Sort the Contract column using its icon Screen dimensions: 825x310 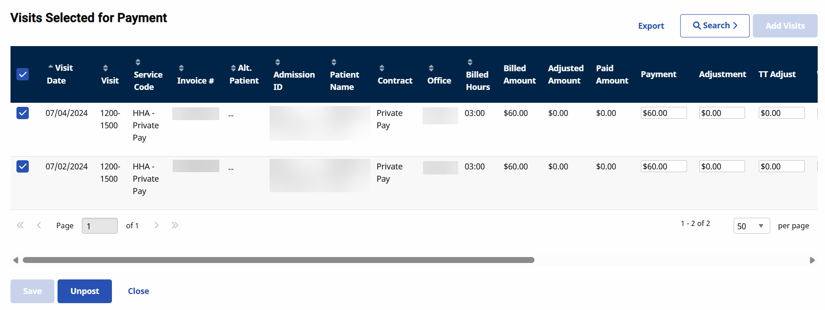tap(382, 68)
